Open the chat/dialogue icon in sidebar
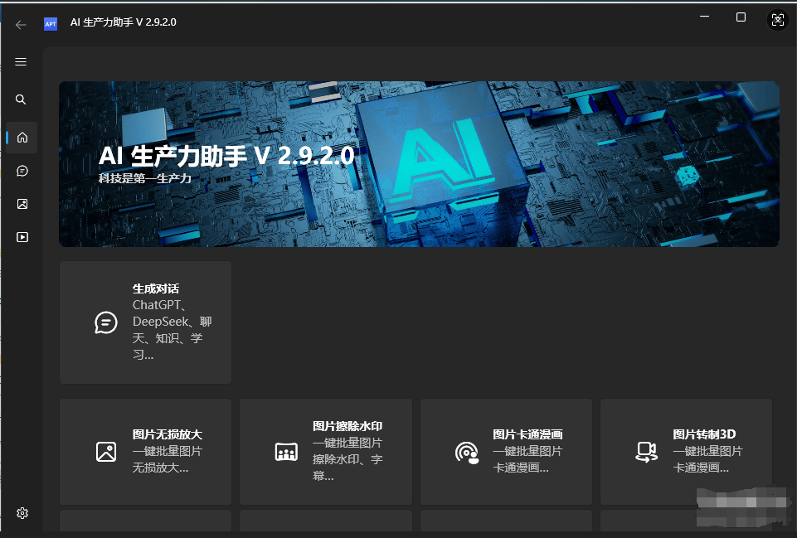Screen dimensions: 797x538 (21, 170)
